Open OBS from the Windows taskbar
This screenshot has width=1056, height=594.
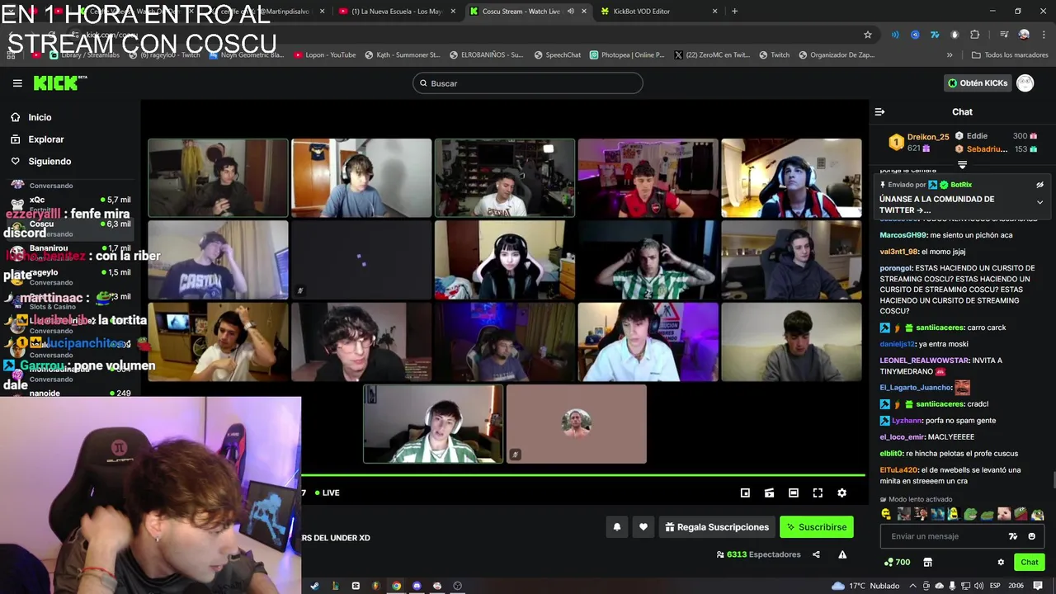click(x=457, y=586)
